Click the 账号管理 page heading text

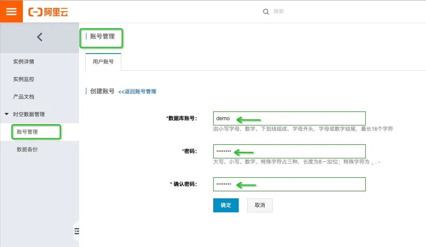[x=102, y=36]
